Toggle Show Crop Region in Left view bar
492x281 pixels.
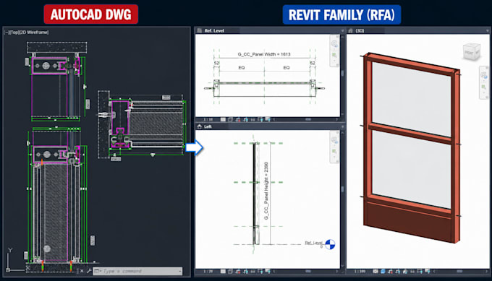pyautogui.click(x=245, y=272)
